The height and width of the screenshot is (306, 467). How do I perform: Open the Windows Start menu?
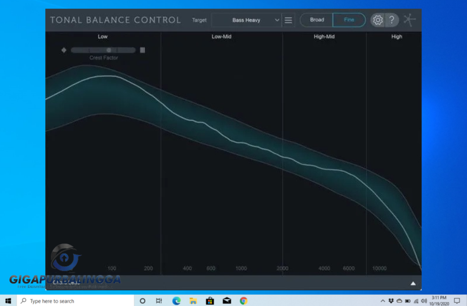pos(8,301)
